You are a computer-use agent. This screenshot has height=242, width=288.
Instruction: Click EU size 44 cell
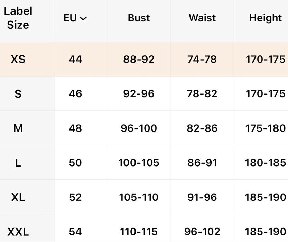pos(75,59)
